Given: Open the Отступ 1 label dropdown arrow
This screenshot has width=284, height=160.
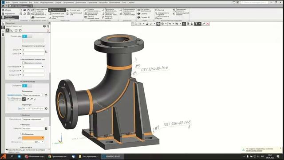Looking at the screenshot, I should coord(20,50).
